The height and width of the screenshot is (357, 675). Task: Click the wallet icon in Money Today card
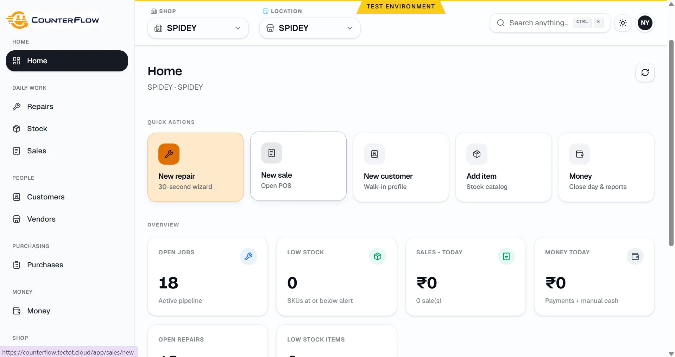coord(635,256)
